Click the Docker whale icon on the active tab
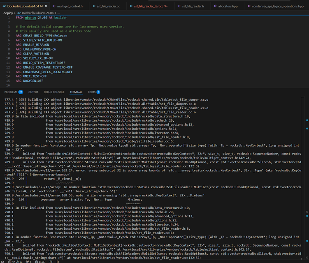 tap(5, 6)
